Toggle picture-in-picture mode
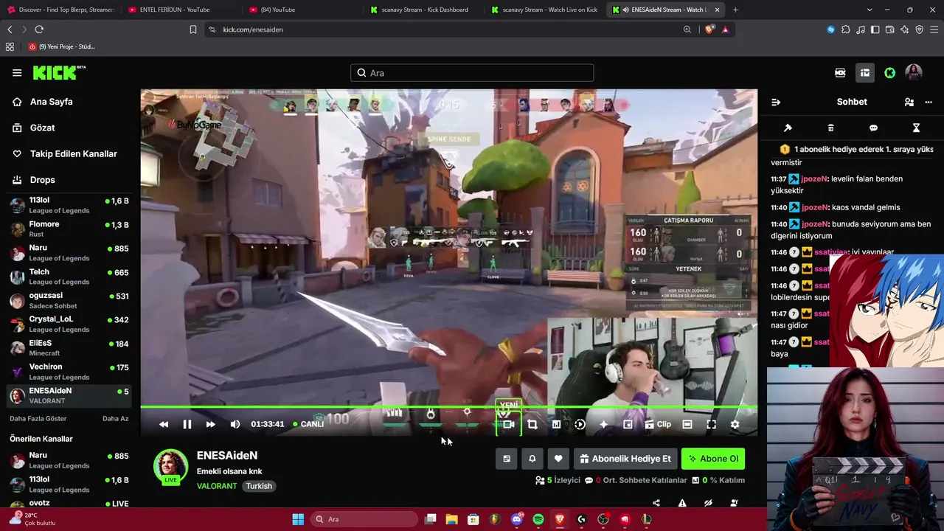 628,424
